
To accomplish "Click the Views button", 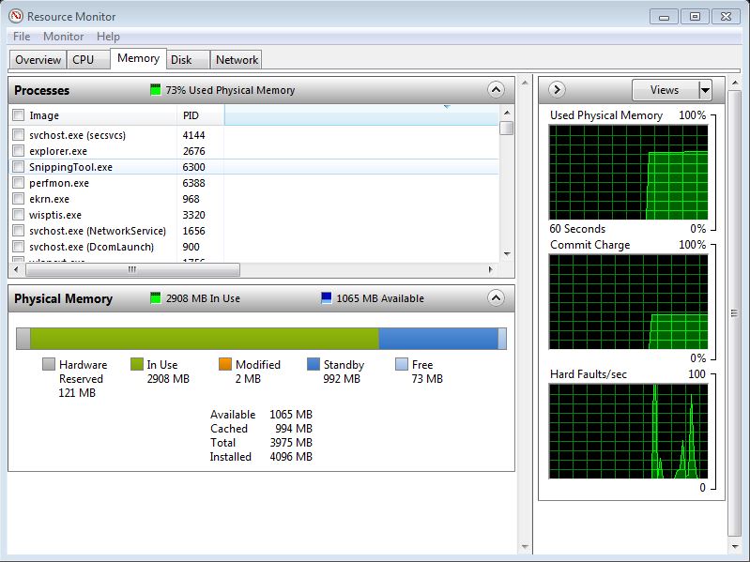I will pos(665,90).
